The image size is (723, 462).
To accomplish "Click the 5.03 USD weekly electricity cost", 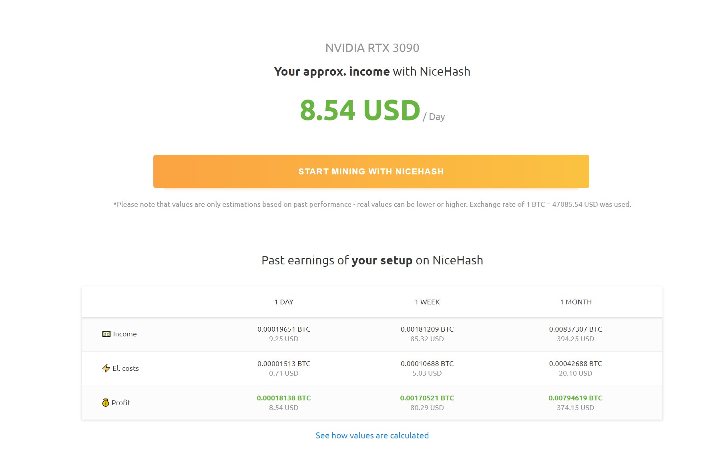I will tap(427, 373).
